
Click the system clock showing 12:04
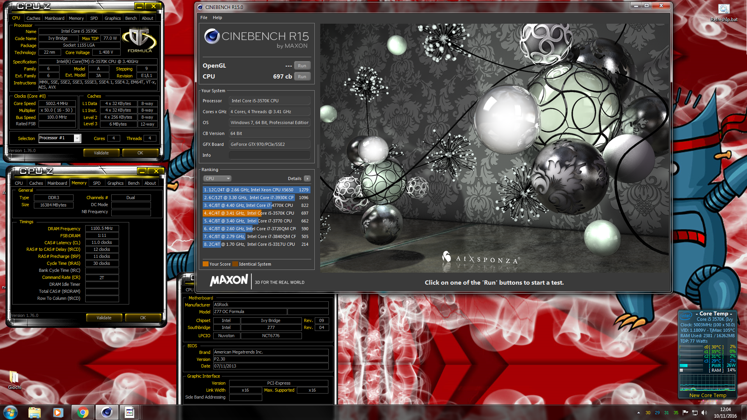click(x=725, y=409)
